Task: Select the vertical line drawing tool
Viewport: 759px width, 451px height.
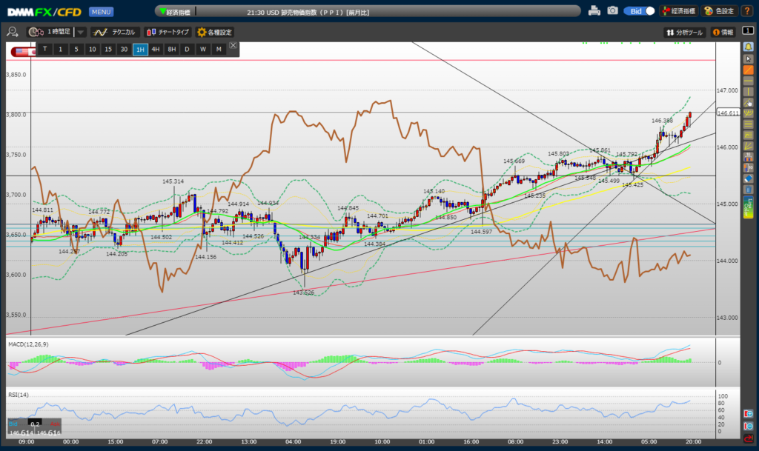Action: [x=749, y=92]
